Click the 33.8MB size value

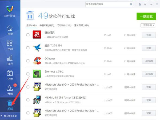pos(108,48)
